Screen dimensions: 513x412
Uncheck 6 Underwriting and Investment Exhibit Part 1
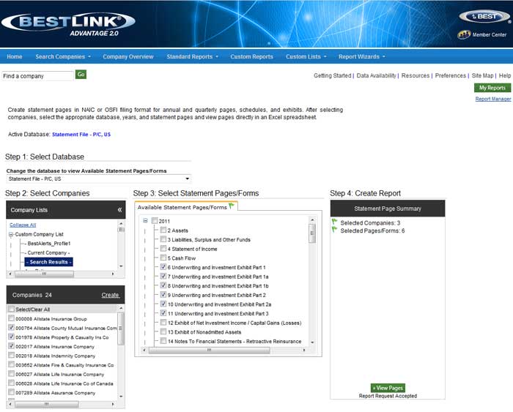click(163, 267)
